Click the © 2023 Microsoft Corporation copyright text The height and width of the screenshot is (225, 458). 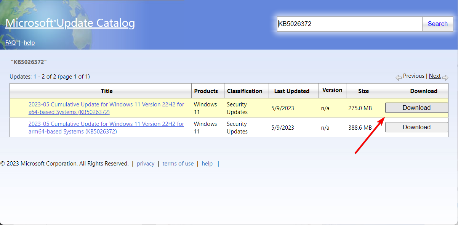[x=64, y=164]
